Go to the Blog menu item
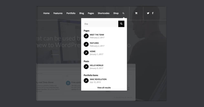Image resolution: width=204 pixels, height=107 pixels. coord(82,13)
